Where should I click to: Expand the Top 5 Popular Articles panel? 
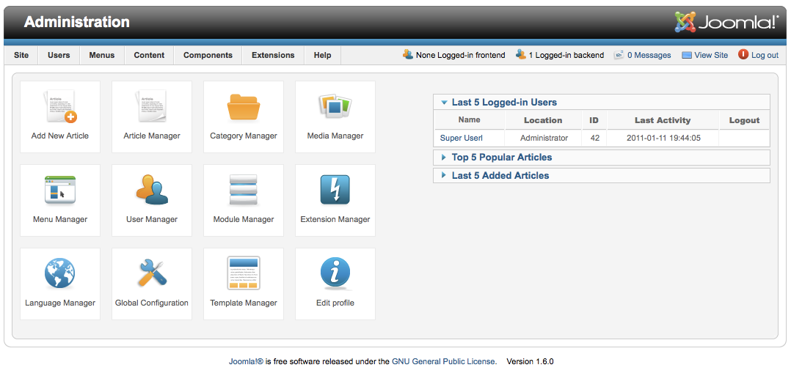pyautogui.click(x=602, y=158)
